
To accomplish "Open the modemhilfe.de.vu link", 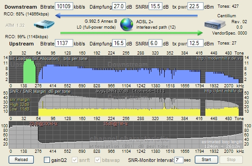I will [x=219, y=58].
